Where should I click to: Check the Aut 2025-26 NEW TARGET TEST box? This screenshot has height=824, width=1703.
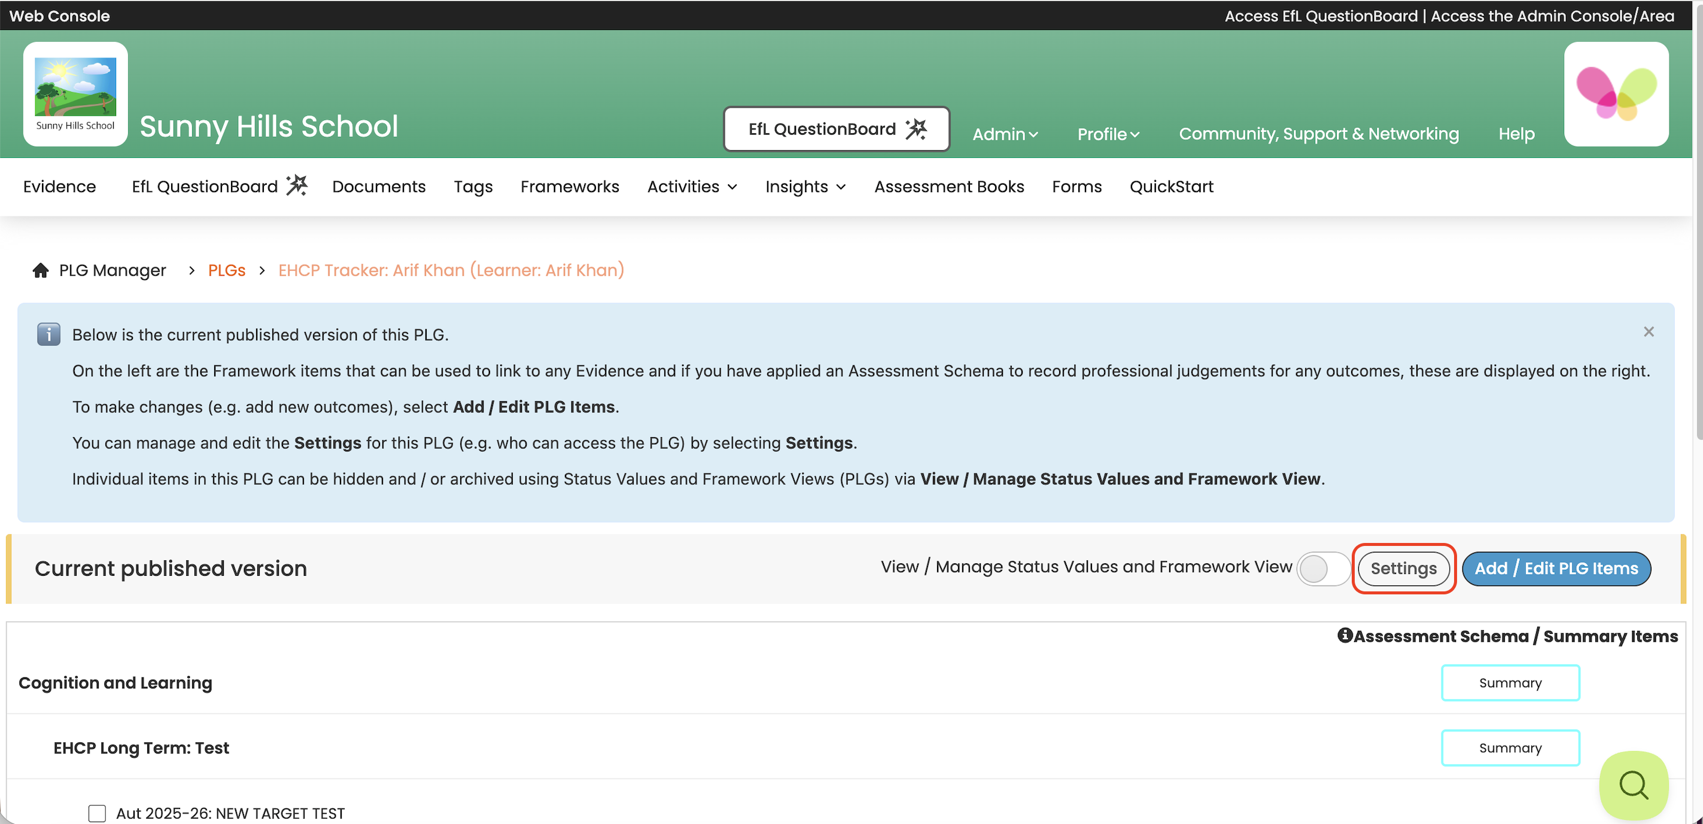point(97,813)
